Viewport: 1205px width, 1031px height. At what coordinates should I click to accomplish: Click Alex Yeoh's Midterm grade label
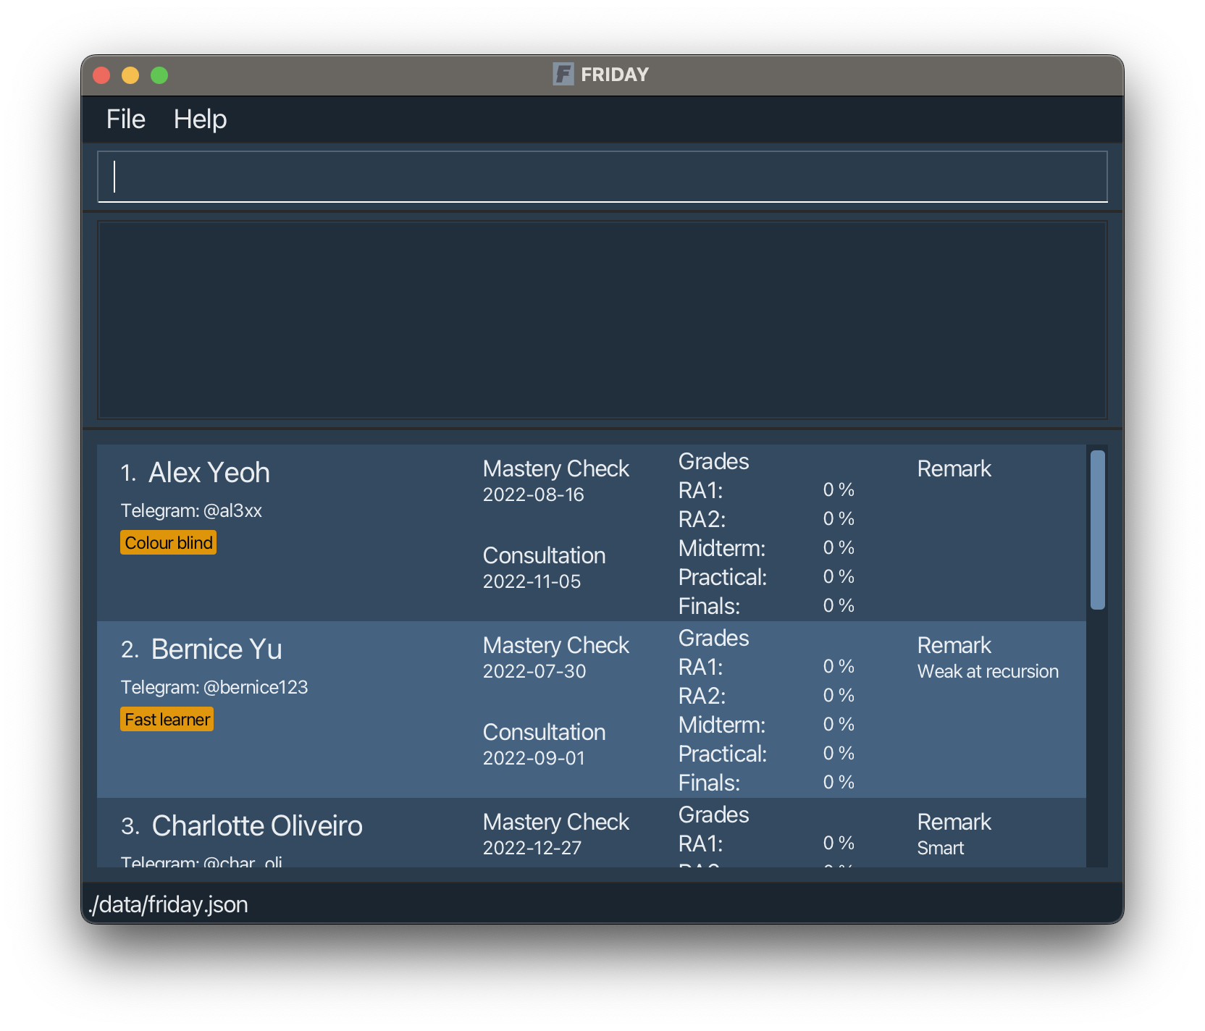pyautogui.click(x=722, y=548)
